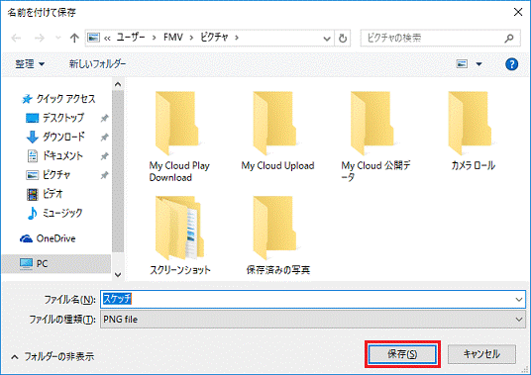Click the pin icon next to ドキュメント
531x375 pixels.
pos(104,156)
